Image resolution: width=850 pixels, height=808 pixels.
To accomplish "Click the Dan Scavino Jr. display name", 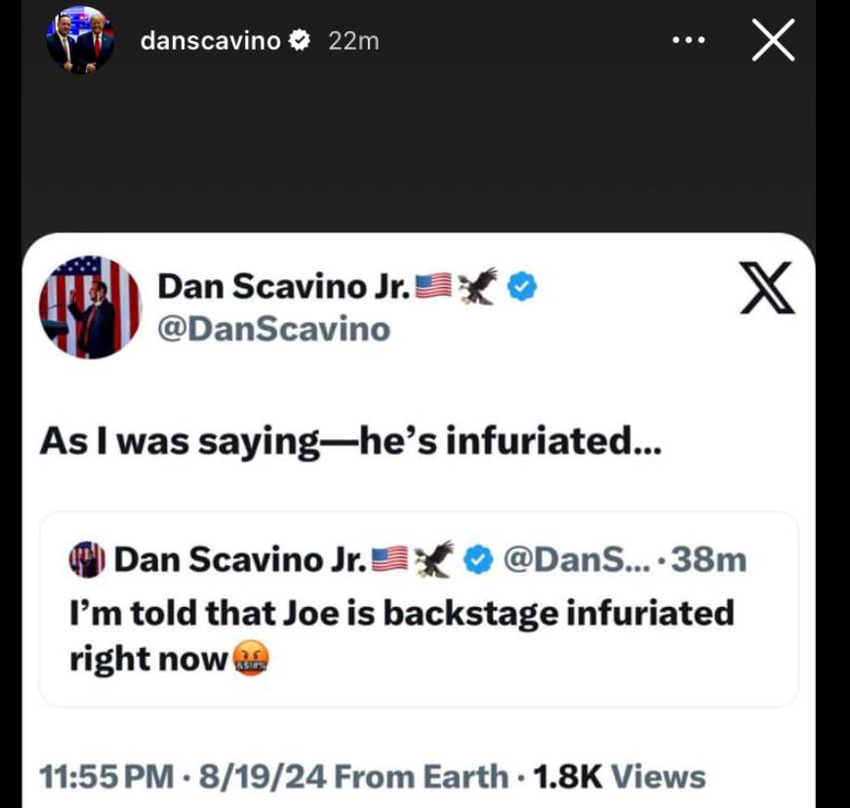I will [x=284, y=286].
